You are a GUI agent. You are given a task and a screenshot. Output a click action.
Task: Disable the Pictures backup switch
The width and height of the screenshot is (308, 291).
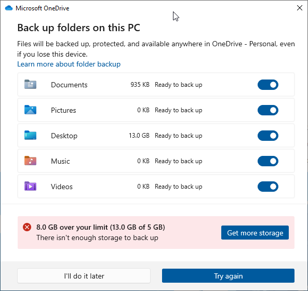click(268, 110)
